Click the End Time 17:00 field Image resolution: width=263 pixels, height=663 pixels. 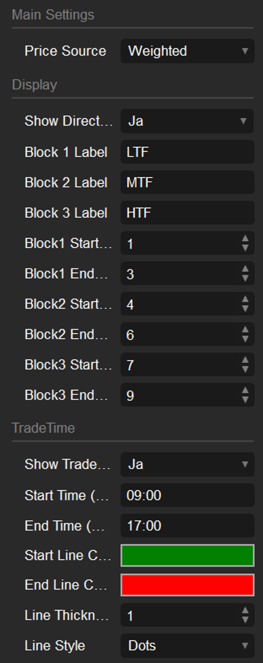click(x=187, y=526)
